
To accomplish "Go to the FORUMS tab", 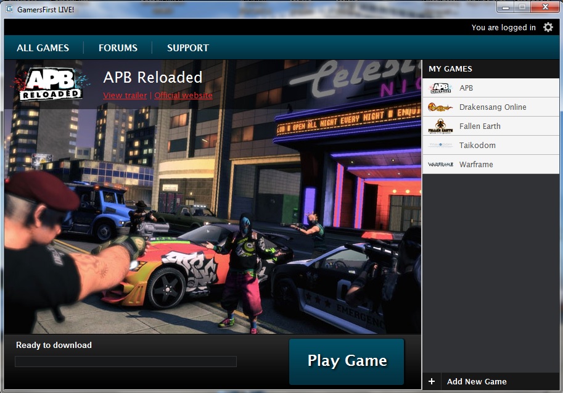I will coord(118,48).
